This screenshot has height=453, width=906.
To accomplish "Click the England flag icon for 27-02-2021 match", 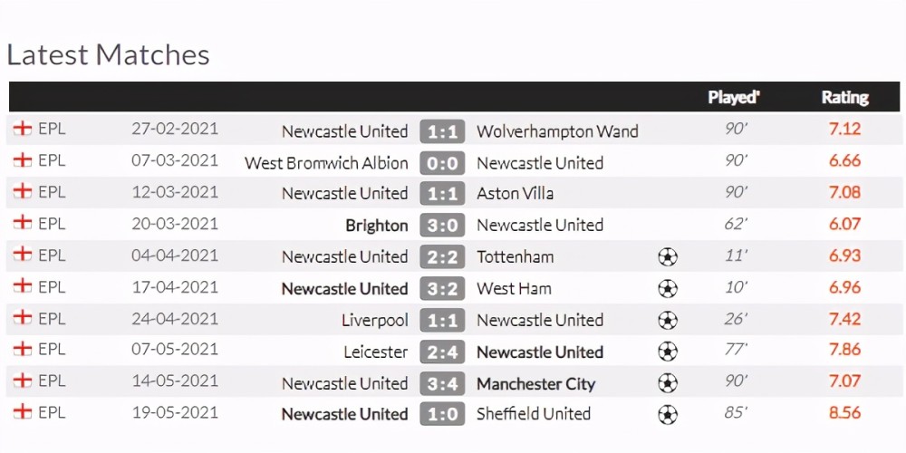I will coord(23,129).
